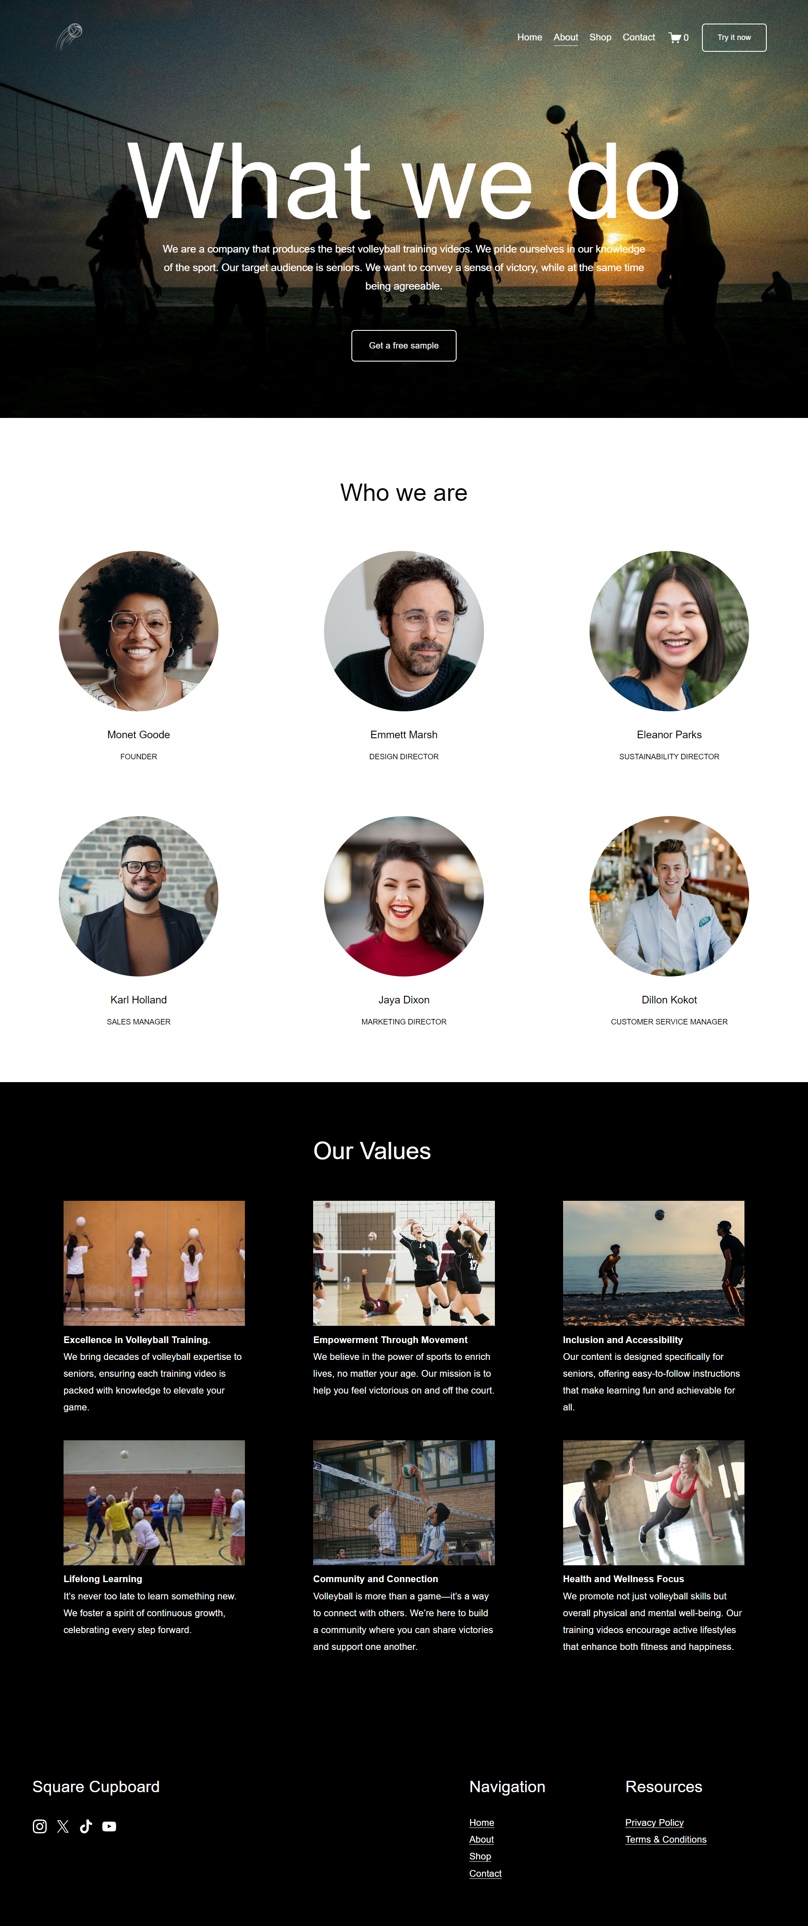The width and height of the screenshot is (808, 1926).
Task: Click the Try it now button
Action: click(734, 37)
